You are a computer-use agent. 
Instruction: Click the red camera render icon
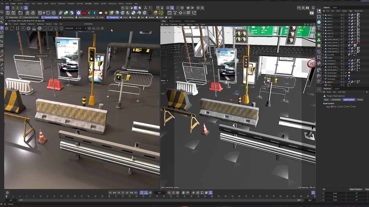tap(84, 13)
